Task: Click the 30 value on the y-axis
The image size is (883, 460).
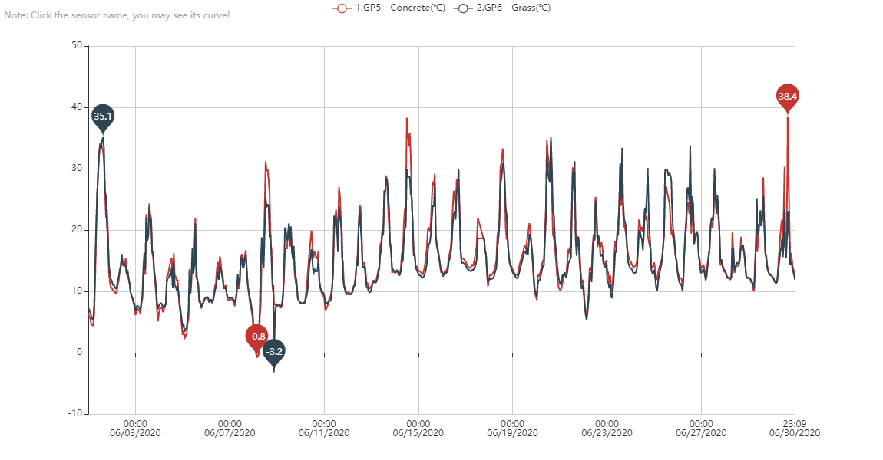Action: click(77, 169)
